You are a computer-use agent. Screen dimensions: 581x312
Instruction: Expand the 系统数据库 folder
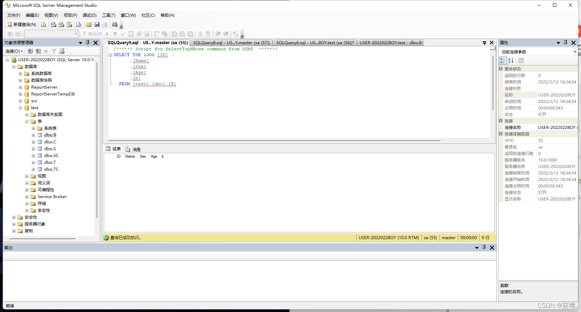pos(20,74)
